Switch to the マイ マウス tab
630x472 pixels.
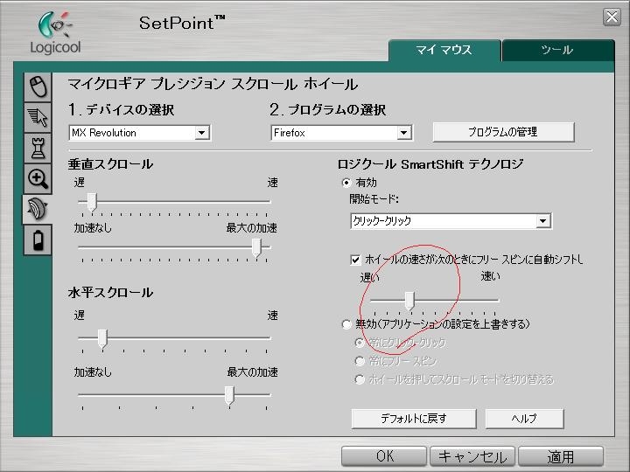pyautogui.click(x=444, y=51)
